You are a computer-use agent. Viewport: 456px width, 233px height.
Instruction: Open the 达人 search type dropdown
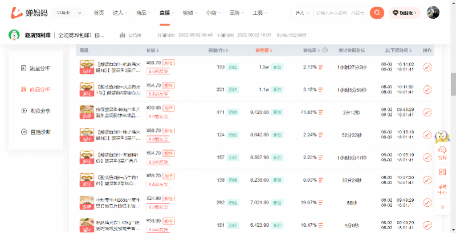click(302, 13)
